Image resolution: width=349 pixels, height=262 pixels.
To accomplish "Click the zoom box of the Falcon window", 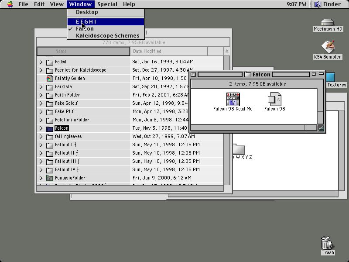I will point(314,74).
